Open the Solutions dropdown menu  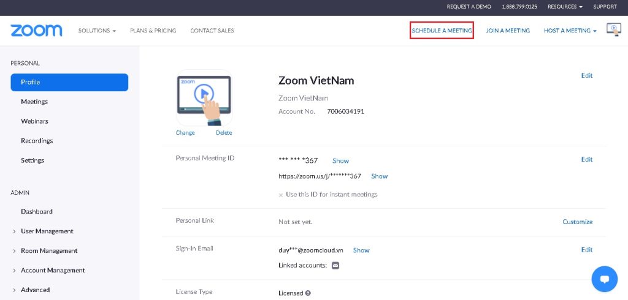click(97, 31)
